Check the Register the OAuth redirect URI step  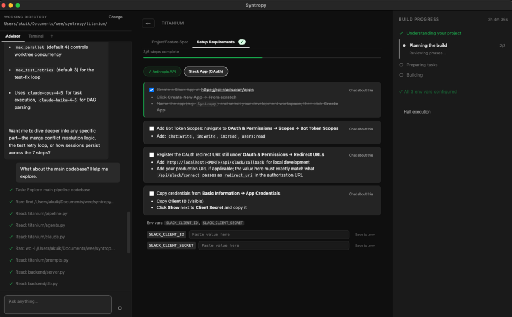151,154
